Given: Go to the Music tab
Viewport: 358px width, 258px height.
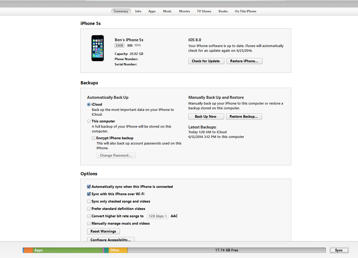Looking at the screenshot, I should point(167,11).
